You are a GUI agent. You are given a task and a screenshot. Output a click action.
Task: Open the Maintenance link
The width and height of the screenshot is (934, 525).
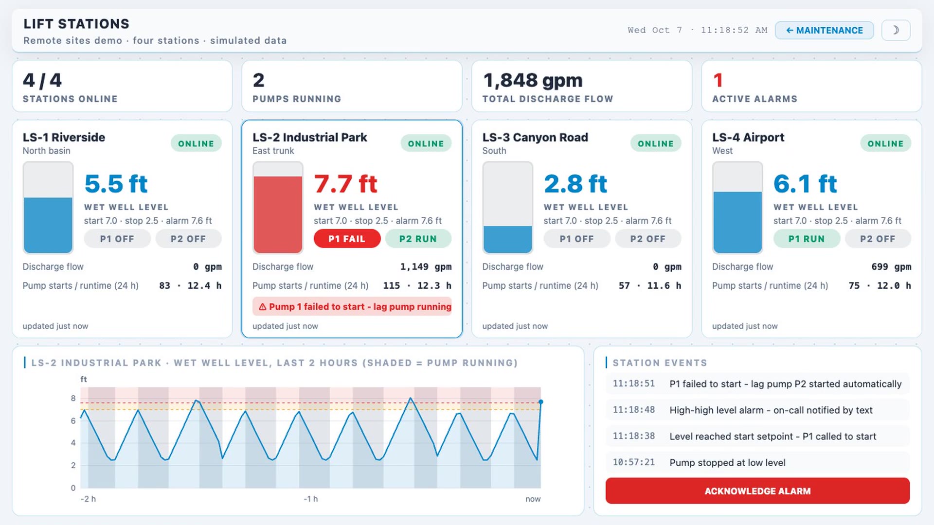pyautogui.click(x=824, y=30)
